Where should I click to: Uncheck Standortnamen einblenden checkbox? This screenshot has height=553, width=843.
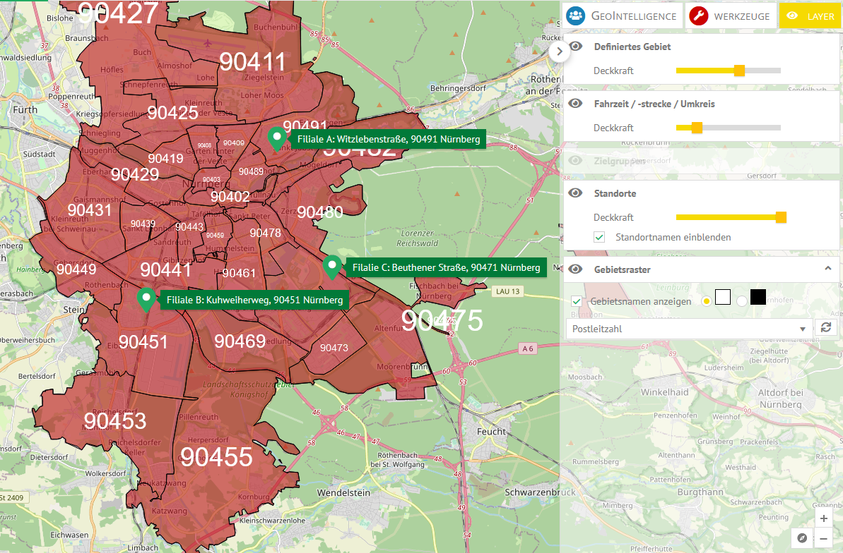(599, 237)
